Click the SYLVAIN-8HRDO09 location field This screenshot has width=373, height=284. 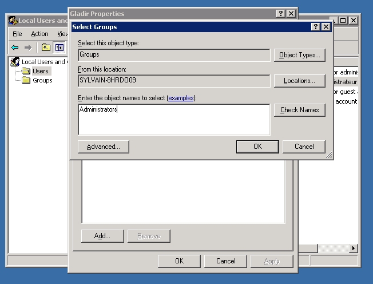pos(174,81)
